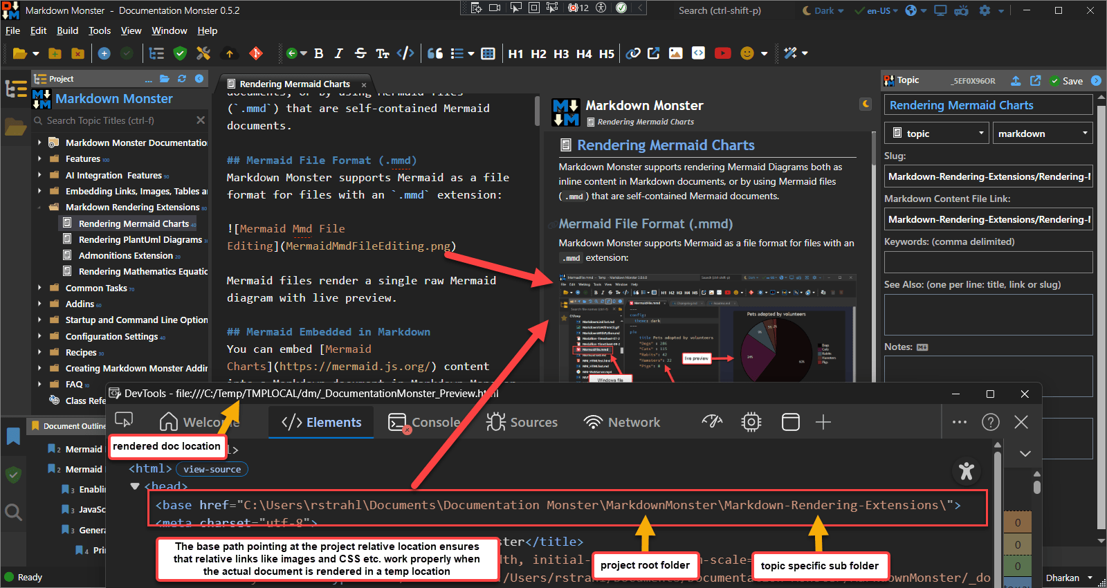The image size is (1107, 588).
Task: Click the Git commit toolbar icon
Action: pyautogui.click(x=256, y=53)
